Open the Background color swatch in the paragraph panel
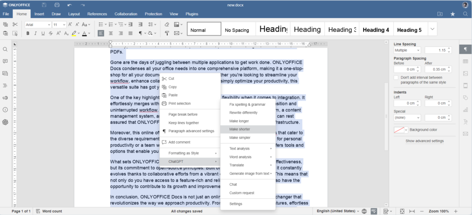Screen dimensions: 472x215 pos(401,130)
